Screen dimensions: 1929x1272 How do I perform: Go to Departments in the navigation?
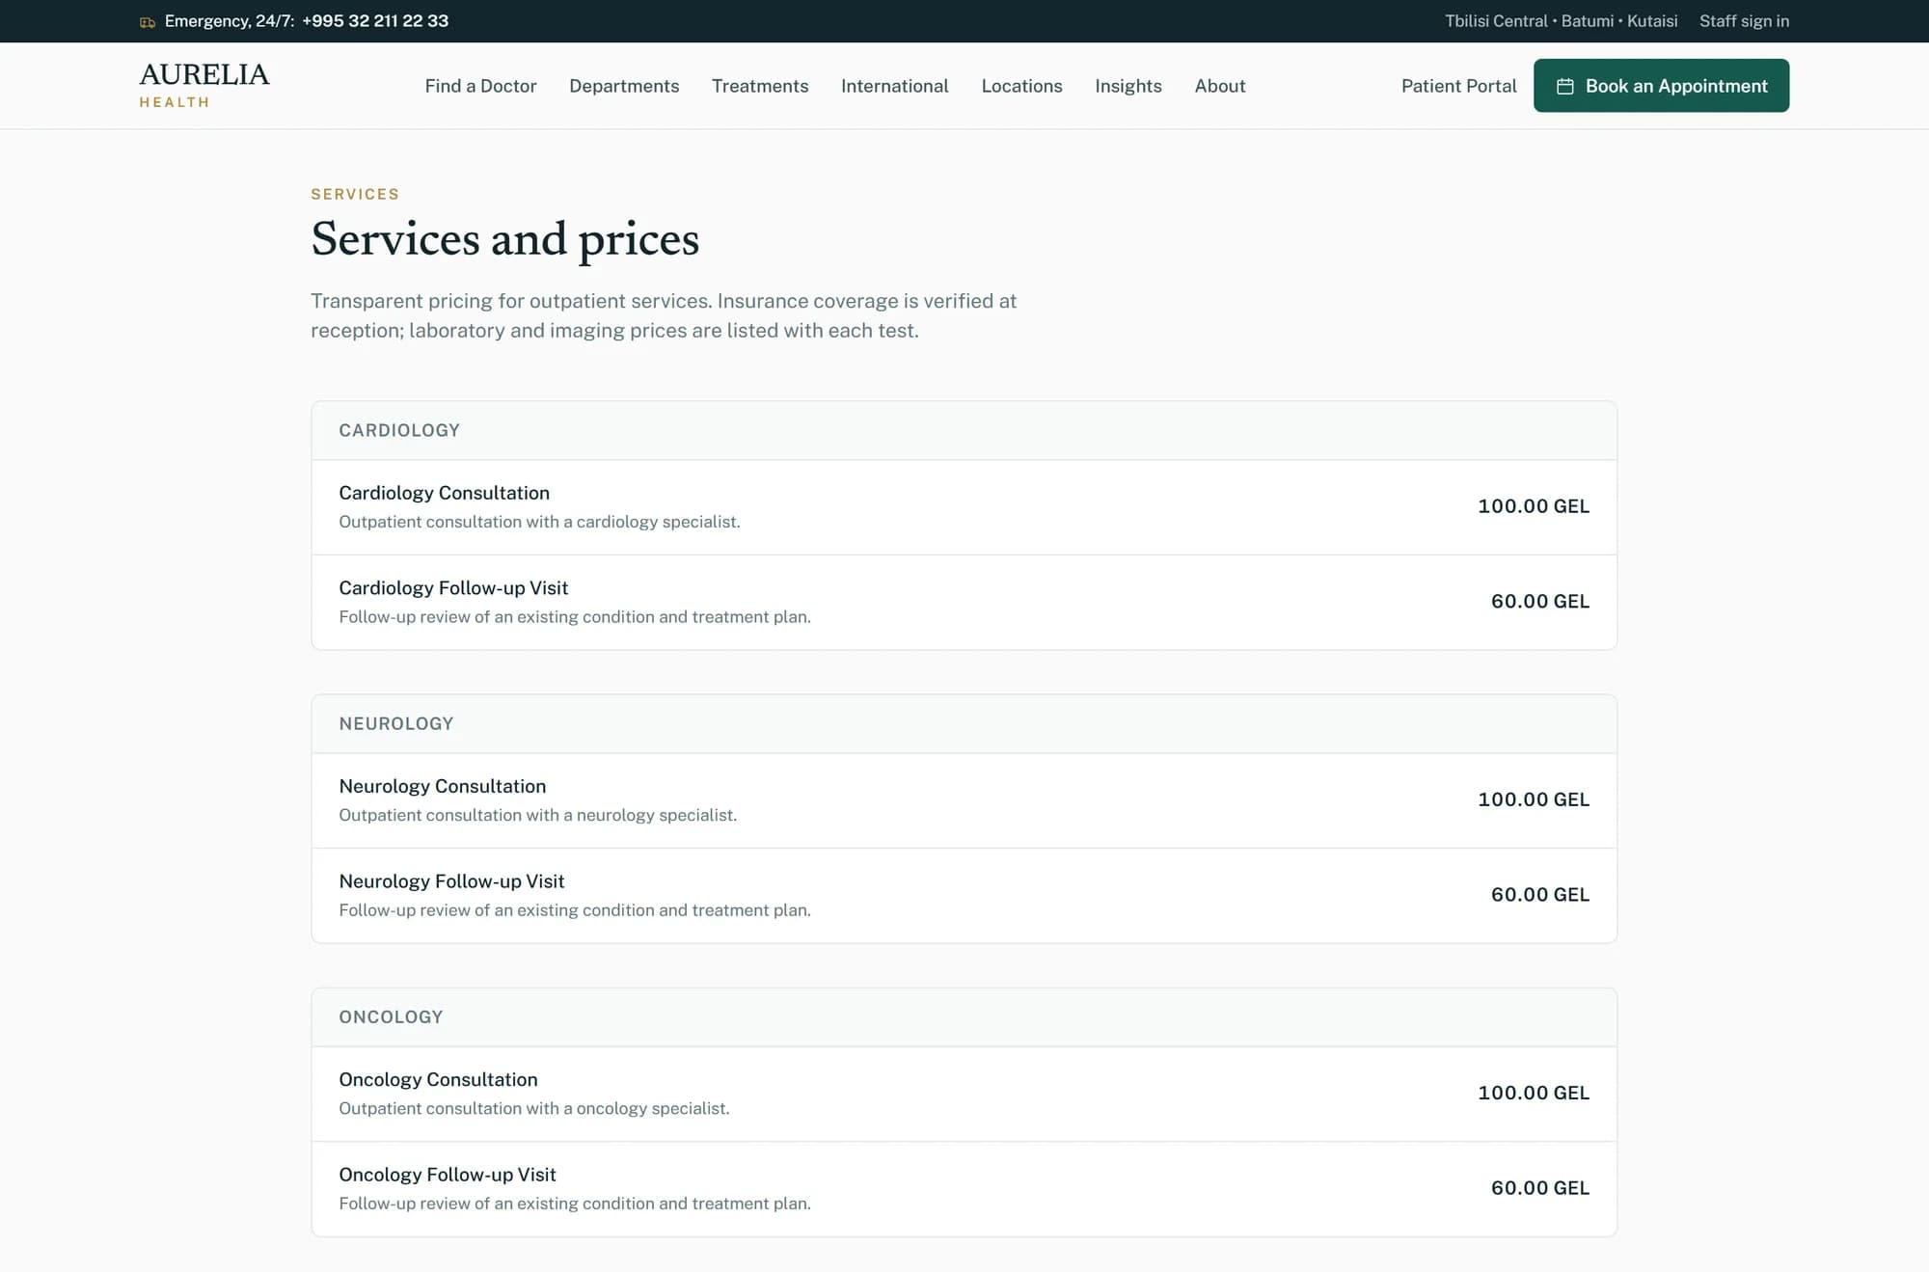[x=624, y=86]
